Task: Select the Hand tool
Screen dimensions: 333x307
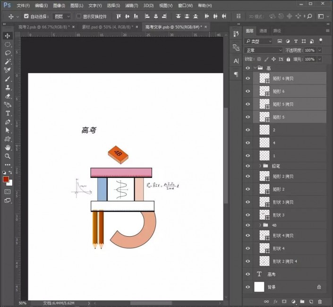Action: tap(8, 147)
